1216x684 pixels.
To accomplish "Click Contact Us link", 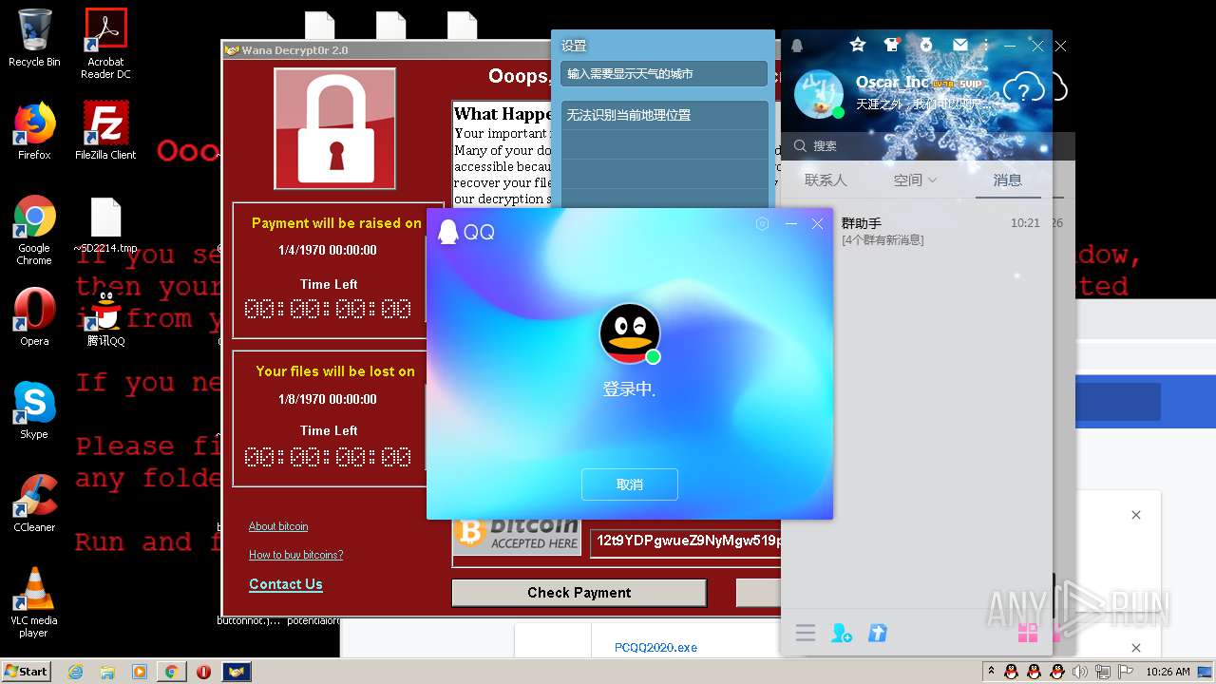I will coord(286,584).
